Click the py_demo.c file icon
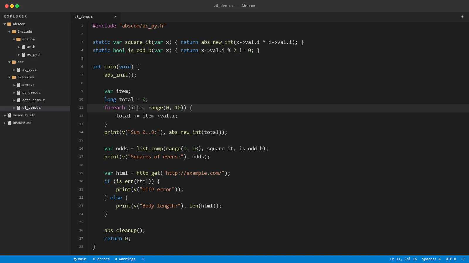 [x=19, y=92]
